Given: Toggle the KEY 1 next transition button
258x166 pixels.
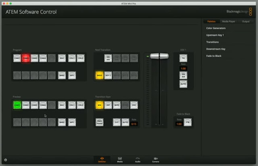Looking at the screenshot, I should click(x=108, y=75).
